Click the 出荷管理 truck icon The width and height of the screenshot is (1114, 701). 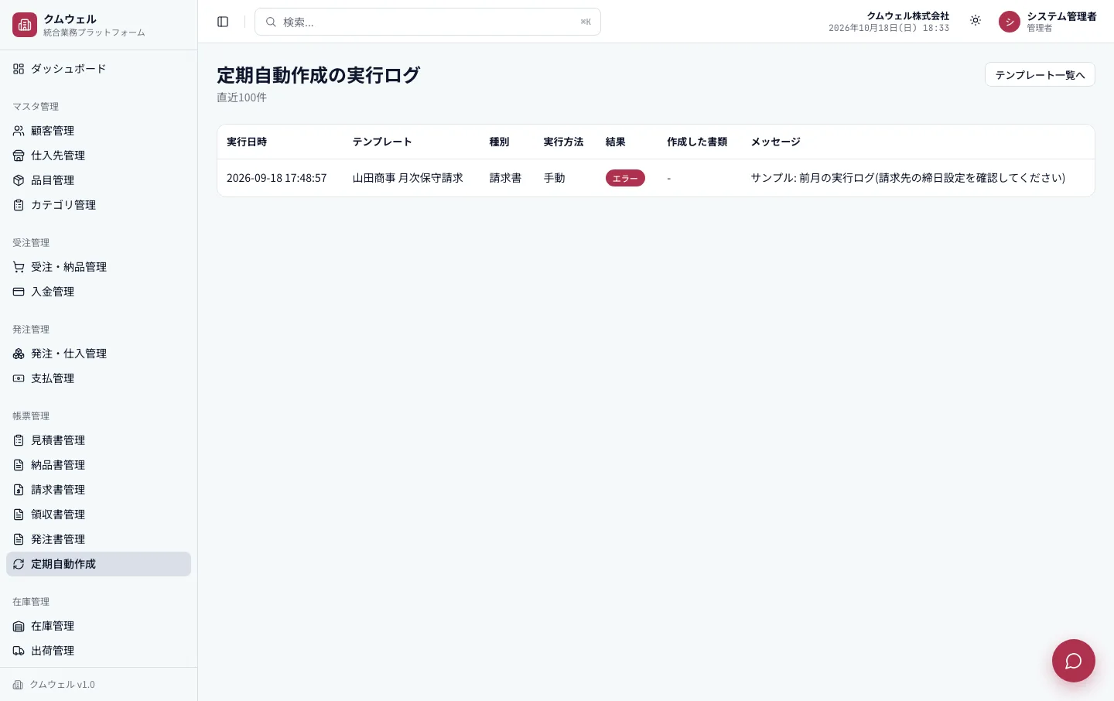[x=19, y=651]
